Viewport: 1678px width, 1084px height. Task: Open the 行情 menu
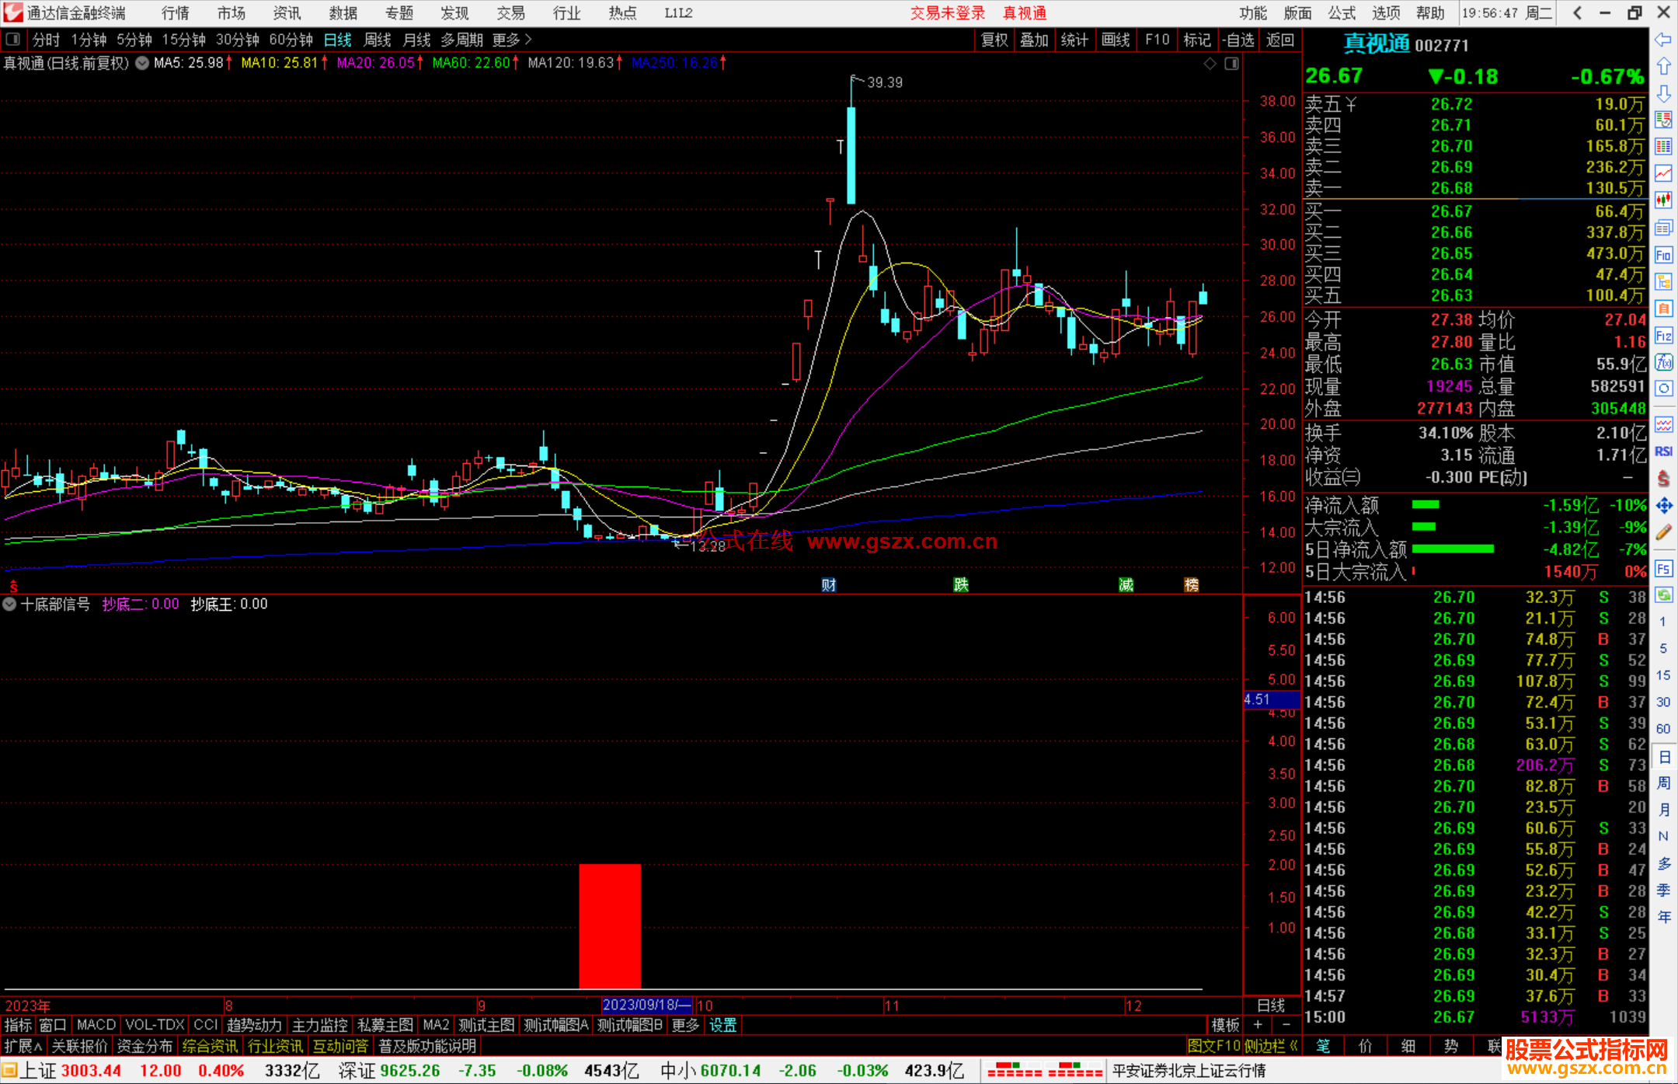(176, 13)
